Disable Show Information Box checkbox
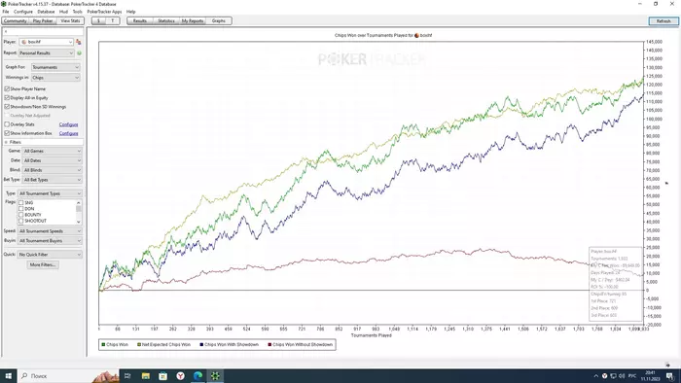Viewport: 681px width, 383px height. 7,133
